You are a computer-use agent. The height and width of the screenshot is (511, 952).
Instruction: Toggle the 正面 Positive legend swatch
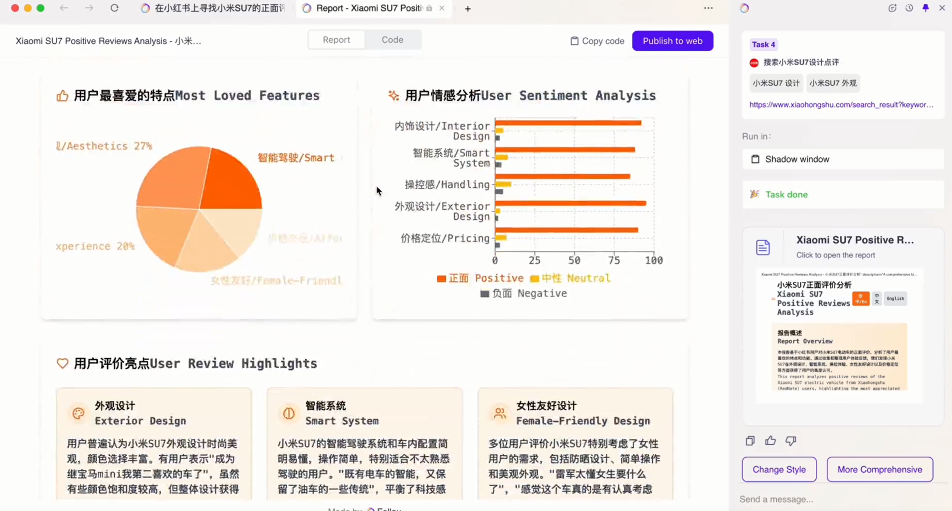coord(441,278)
